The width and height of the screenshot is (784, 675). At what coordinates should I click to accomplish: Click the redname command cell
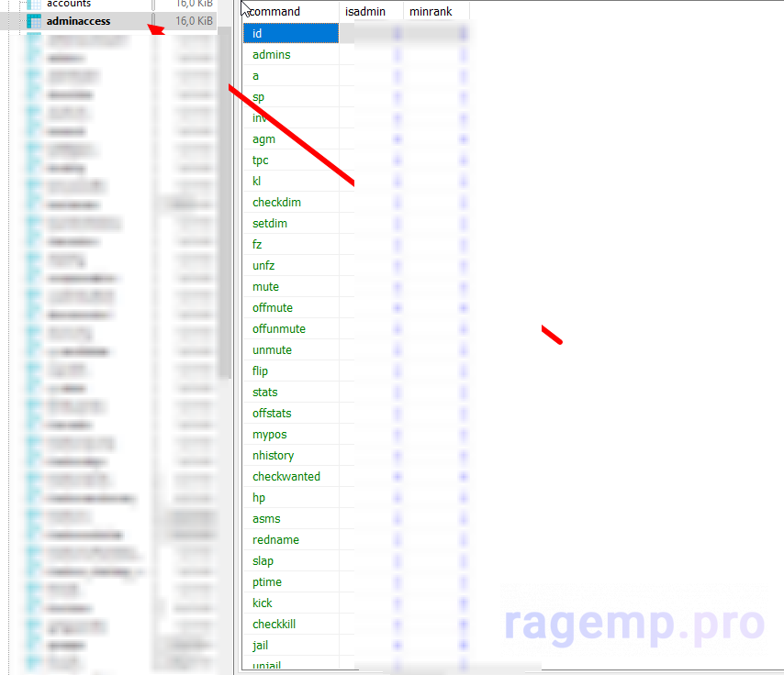click(x=275, y=540)
